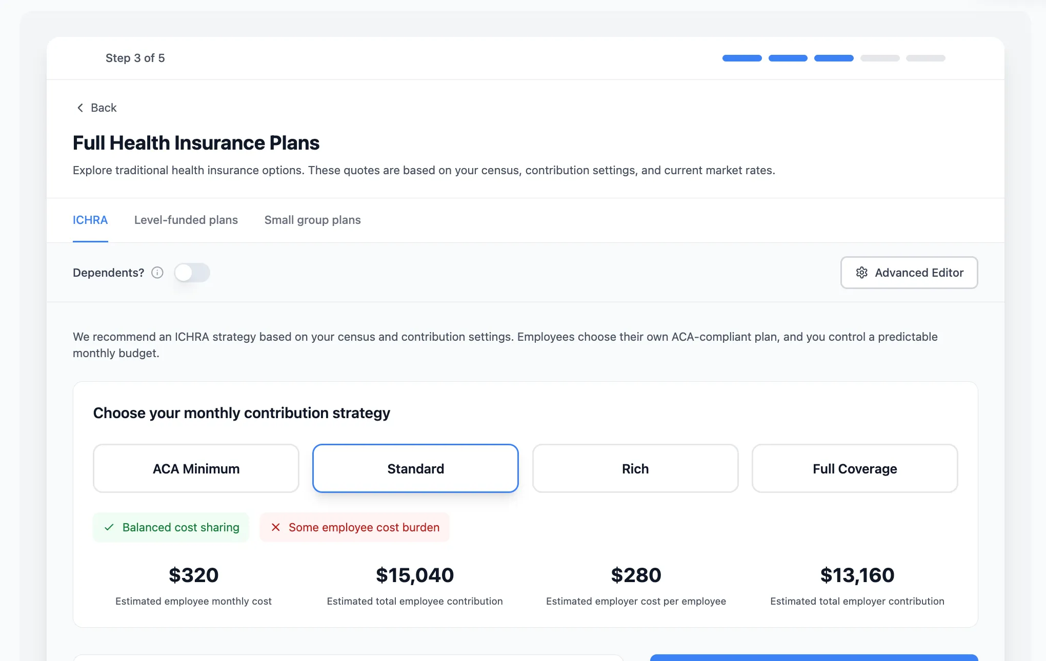Click the last segment of the step progress bar
Screen dimensions: 1046x661
click(925, 58)
